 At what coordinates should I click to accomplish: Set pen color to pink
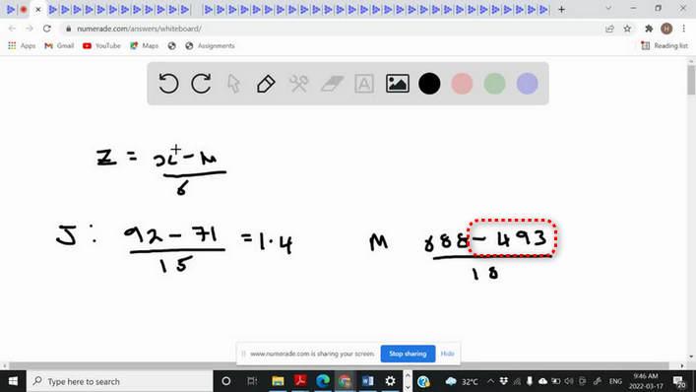point(462,84)
